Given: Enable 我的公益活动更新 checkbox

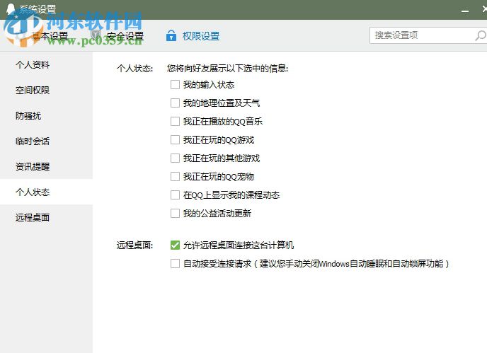Looking at the screenshot, I should coord(175,214).
